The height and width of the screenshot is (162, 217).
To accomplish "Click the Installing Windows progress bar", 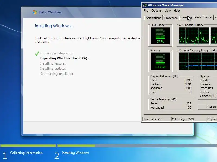I will pos(137,146).
